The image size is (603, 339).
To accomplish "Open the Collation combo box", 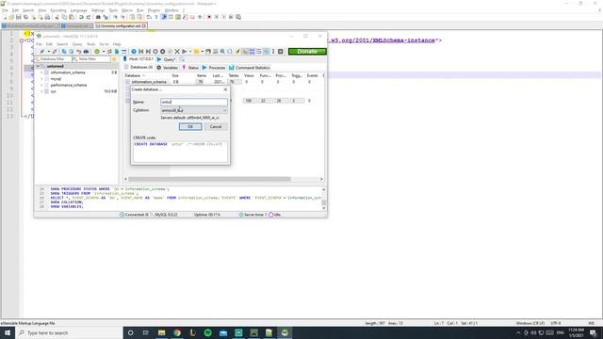I will [x=194, y=110].
